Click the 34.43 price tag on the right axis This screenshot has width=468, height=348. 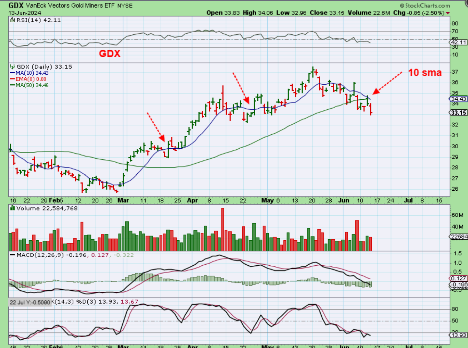[459, 99]
